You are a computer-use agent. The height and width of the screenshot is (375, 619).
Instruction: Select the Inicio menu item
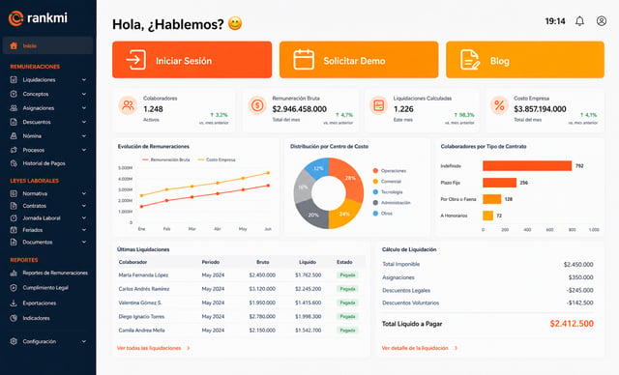47,45
